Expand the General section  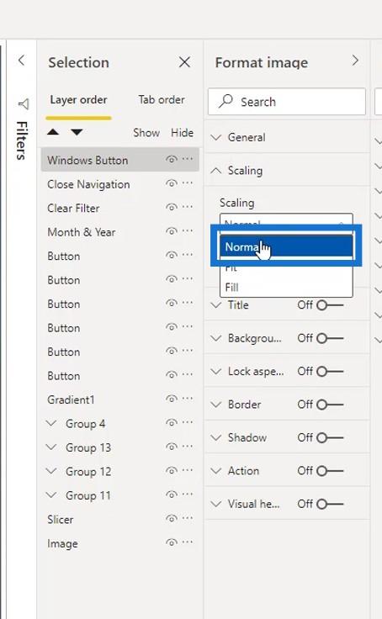click(247, 137)
